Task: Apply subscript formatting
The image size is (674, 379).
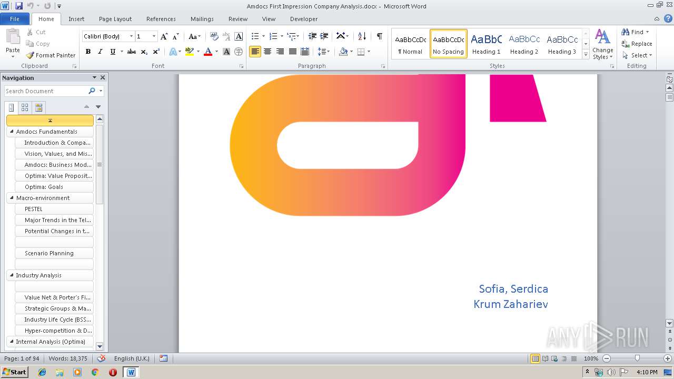Action: (x=144, y=52)
